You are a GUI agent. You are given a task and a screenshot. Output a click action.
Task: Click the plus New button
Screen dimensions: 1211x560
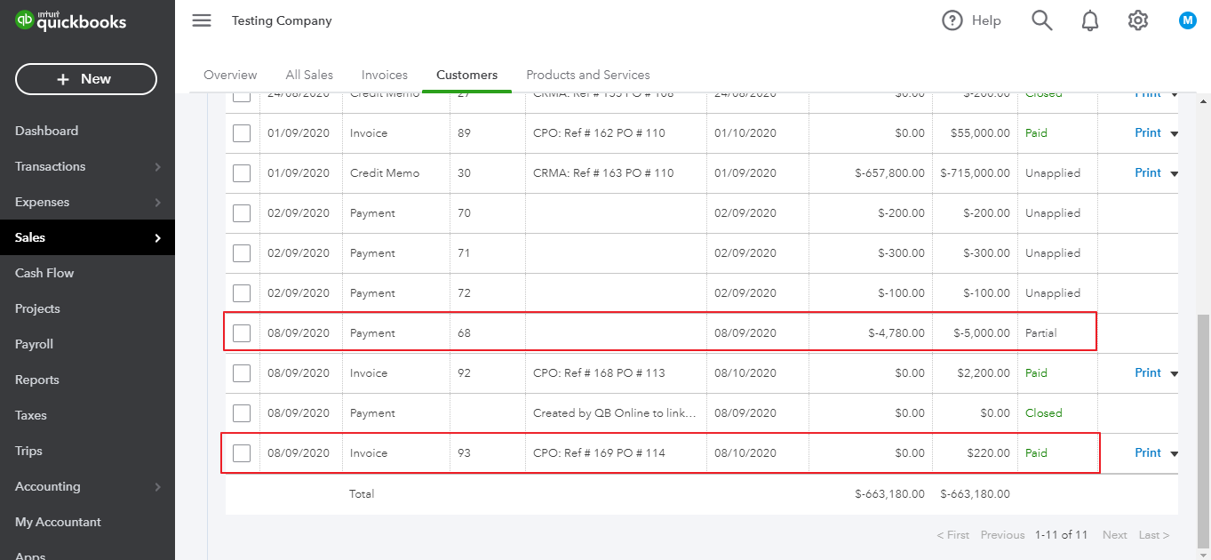coord(86,79)
